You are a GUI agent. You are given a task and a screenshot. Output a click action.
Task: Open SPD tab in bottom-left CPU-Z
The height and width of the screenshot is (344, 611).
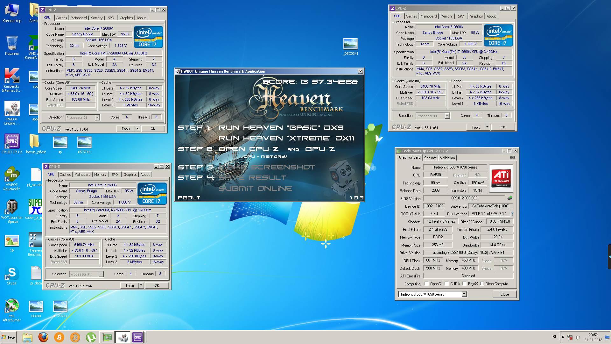click(115, 175)
